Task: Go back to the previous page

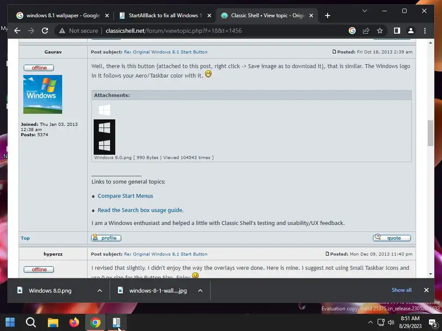Action: (17, 31)
